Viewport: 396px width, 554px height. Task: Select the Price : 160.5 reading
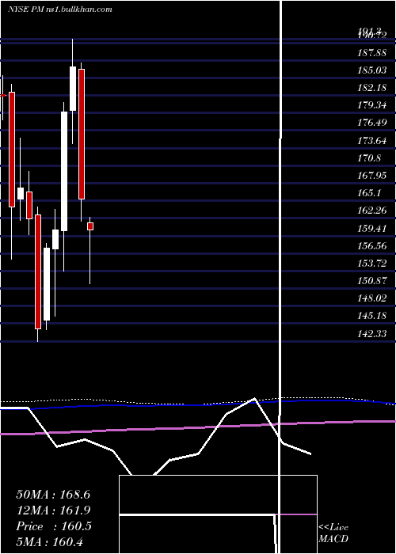point(53,526)
